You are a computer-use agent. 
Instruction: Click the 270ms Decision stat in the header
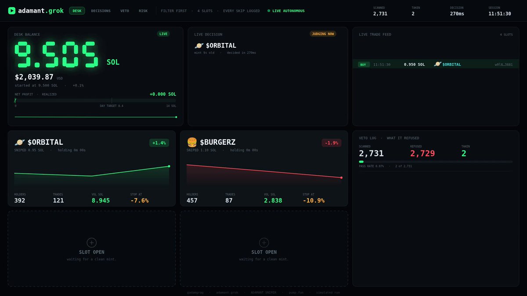[x=457, y=14]
